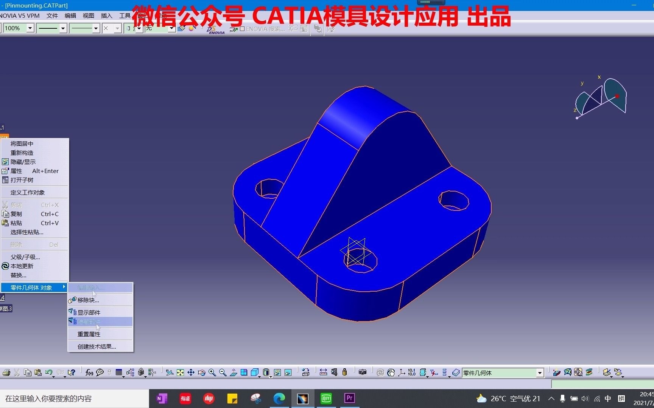The image size is (654, 408).
Task: Open the 文件 menu
Action: click(x=52, y=15)
